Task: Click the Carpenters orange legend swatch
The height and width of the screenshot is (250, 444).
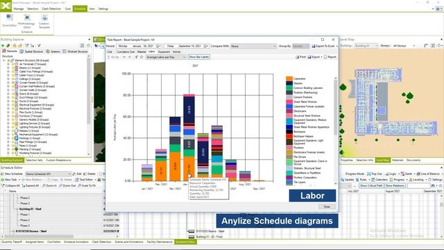Action: click(289, 78)
